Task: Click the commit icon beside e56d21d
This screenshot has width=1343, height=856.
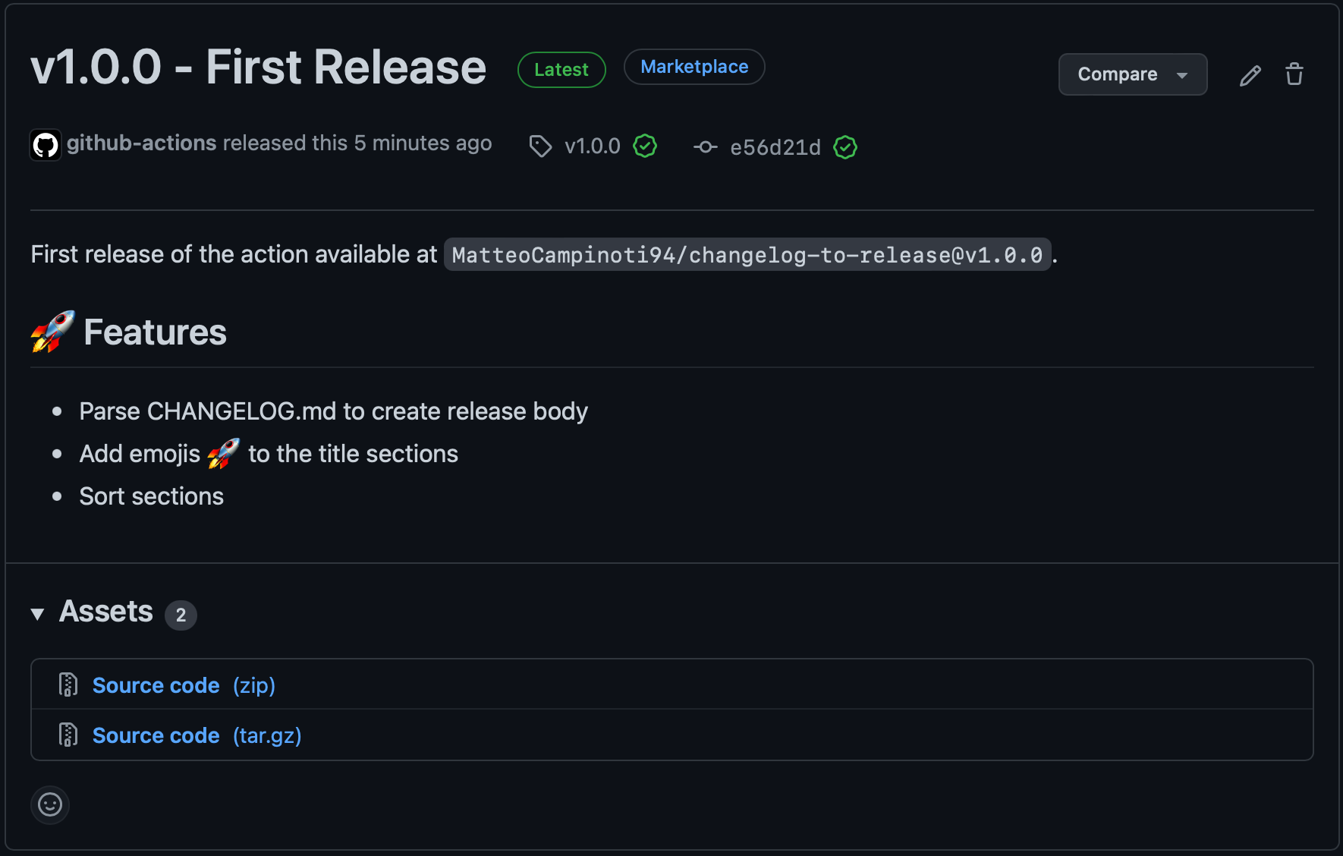Action: point(706,147)
